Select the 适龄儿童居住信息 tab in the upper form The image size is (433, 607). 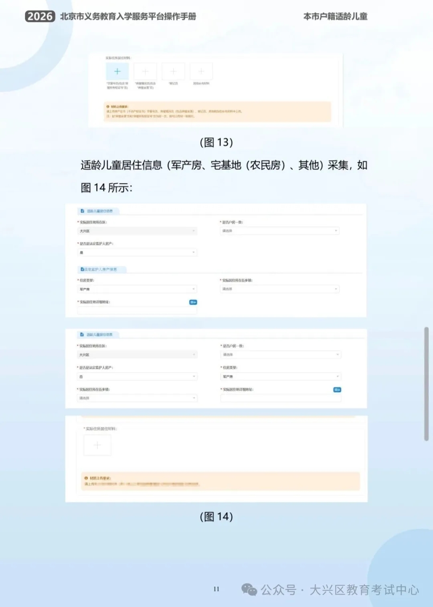tap(98, 211)
